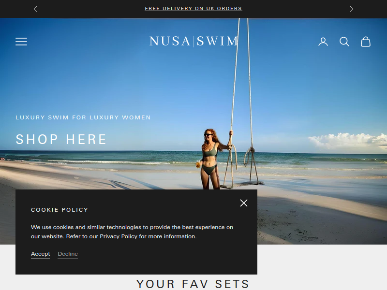Select the Luxury Swim for Luxury Women subheading
The width and height of the screenshot is (387, 290).
tap(83, 117)
